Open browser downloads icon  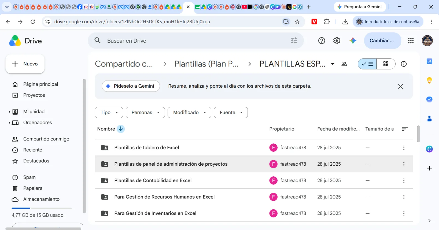point(345,22)
